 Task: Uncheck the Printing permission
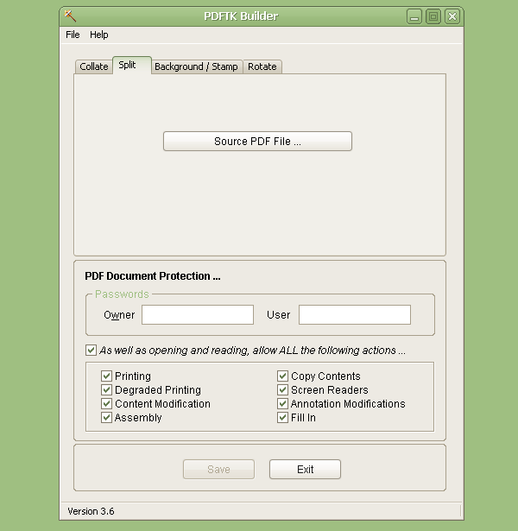(106, 376)
